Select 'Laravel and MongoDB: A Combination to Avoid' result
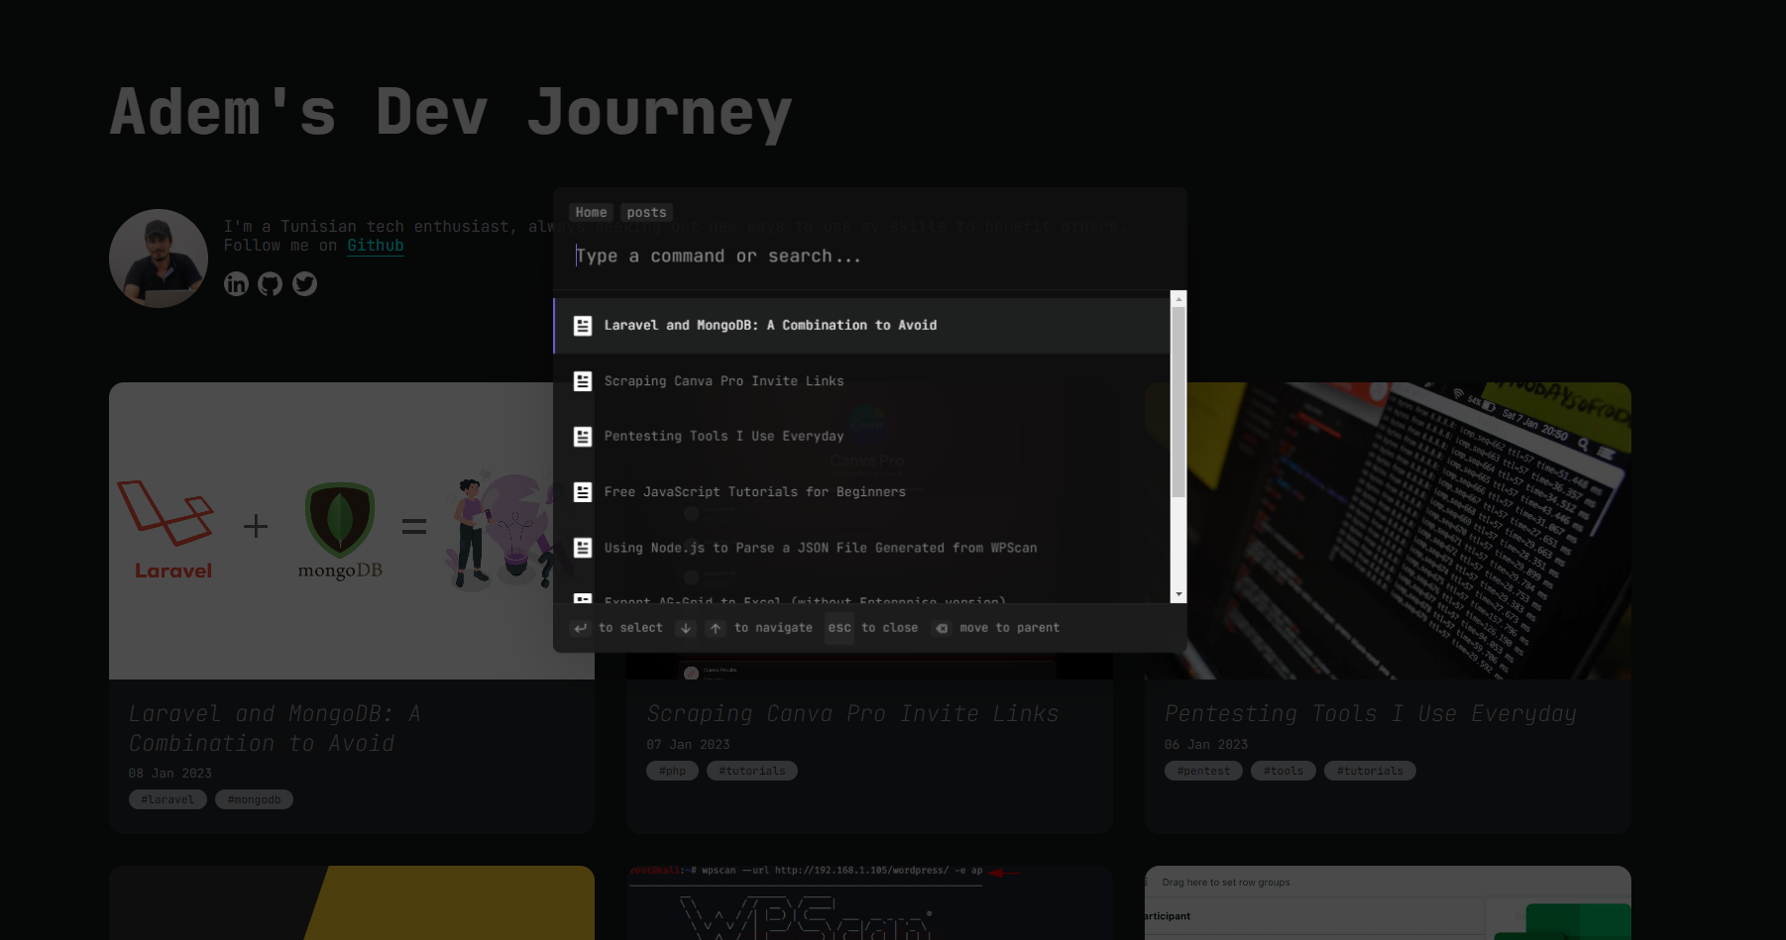This screenshot has width=1786, height=940. [x=861, y=326]
